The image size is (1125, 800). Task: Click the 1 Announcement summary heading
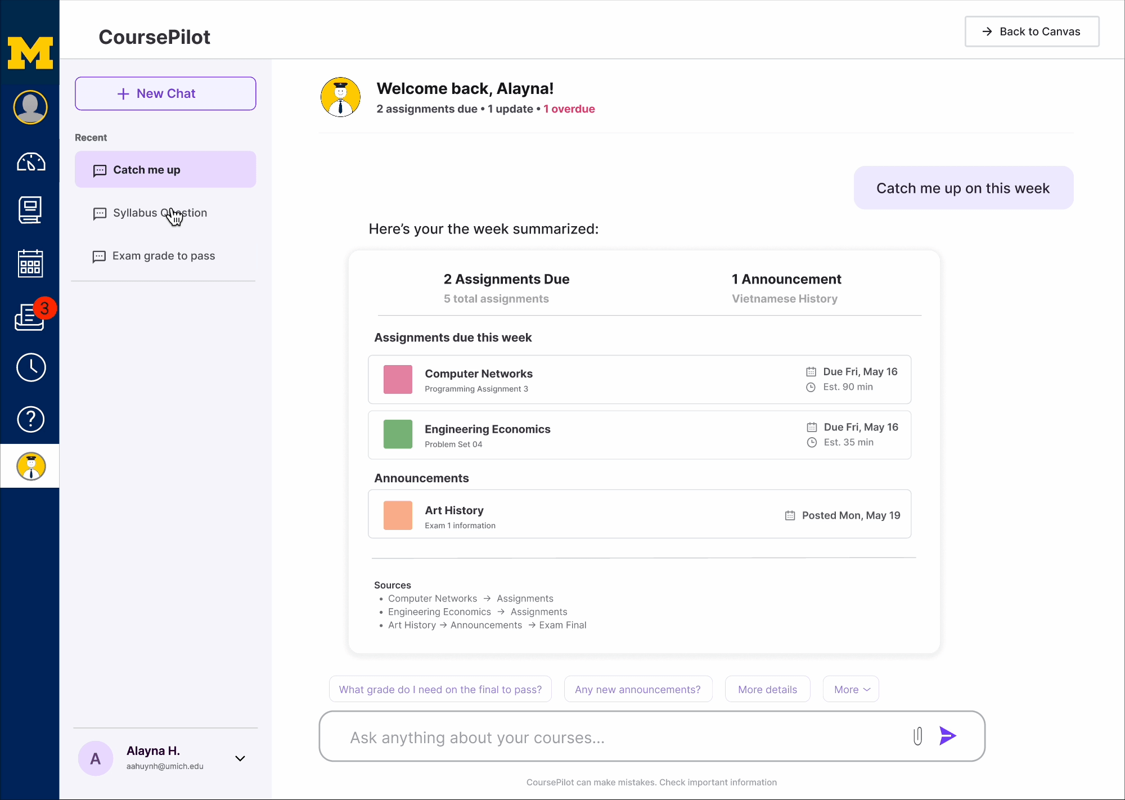point(786,279)
